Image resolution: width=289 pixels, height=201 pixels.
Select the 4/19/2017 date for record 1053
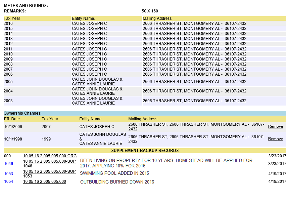(277, 174)
